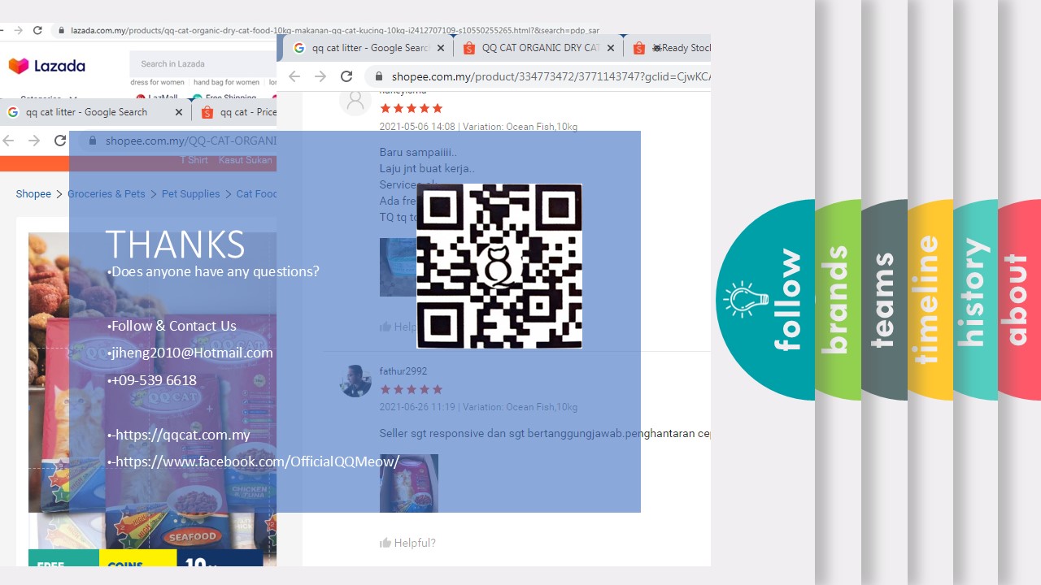Open 'dress for women' suggestion in Lazada

point(157,82)
